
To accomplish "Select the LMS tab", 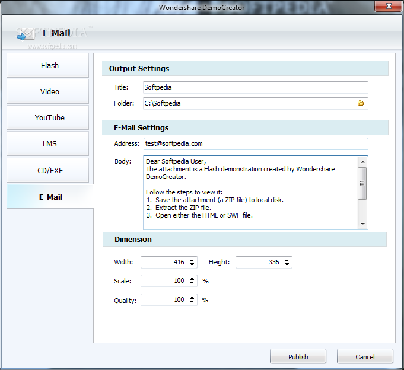I will (47, 143).
